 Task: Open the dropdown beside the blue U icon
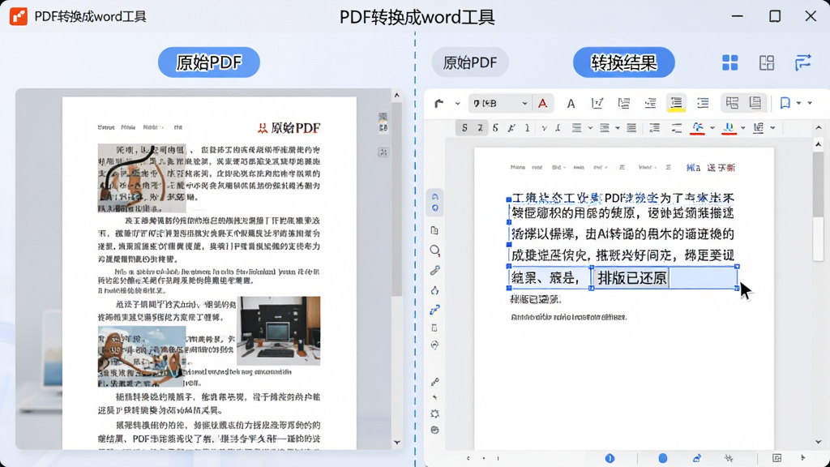743,127
